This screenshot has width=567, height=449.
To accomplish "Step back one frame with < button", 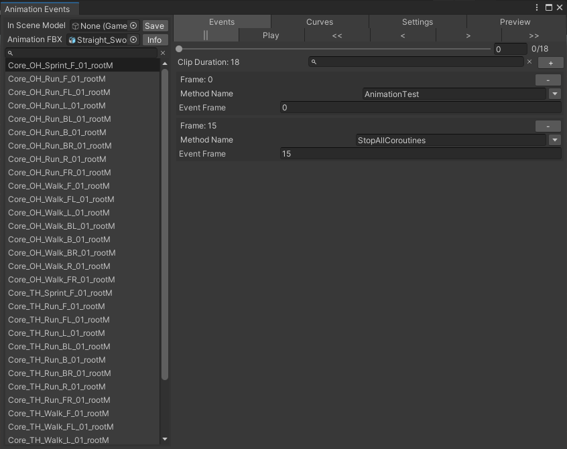I will tap(403, 35).
